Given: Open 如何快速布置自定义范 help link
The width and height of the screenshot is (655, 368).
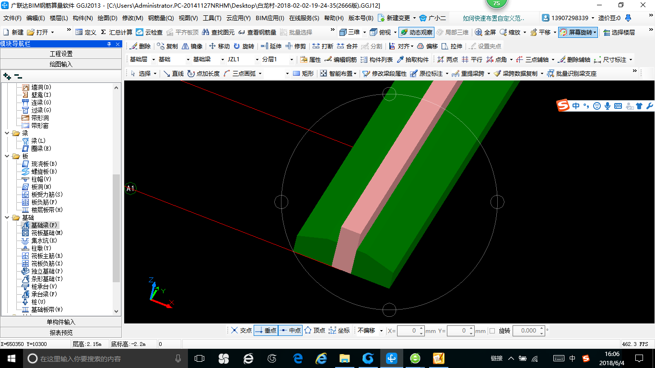Looking at the screenshot, I should point(493,18).
